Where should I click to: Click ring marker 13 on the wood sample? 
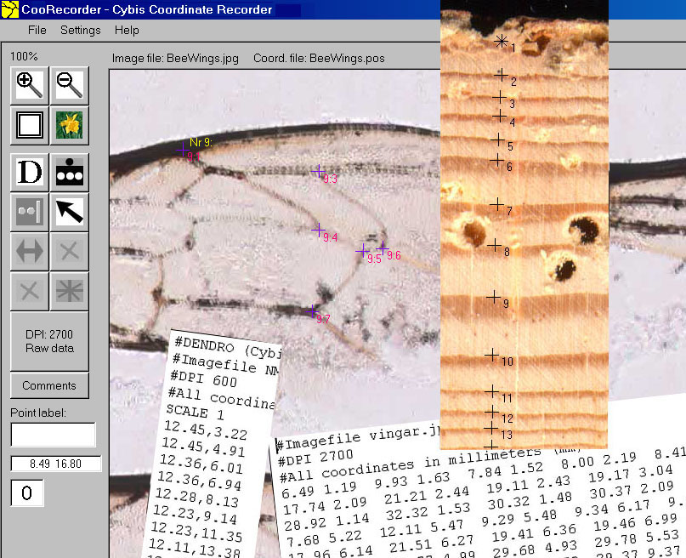pyautogui.click(x=491, y=428)
